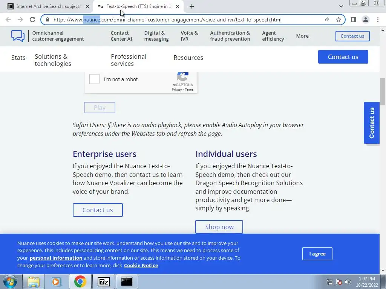Switch to Text-to-Speech (TTS) Engine tab
This screenshot has height=289, width=386.
(138, 7)
